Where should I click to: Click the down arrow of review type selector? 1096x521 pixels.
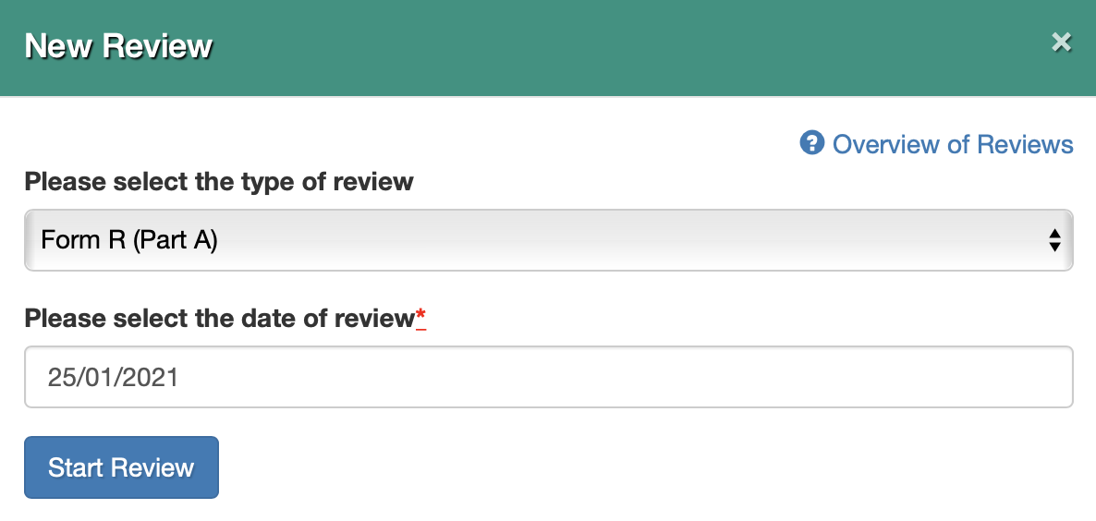tap(1054, 247)
